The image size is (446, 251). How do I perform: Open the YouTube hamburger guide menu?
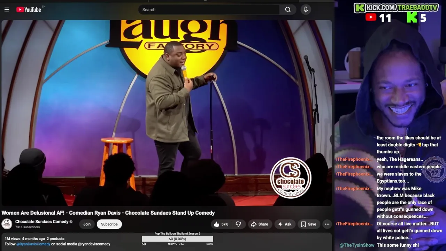(7, 10)
